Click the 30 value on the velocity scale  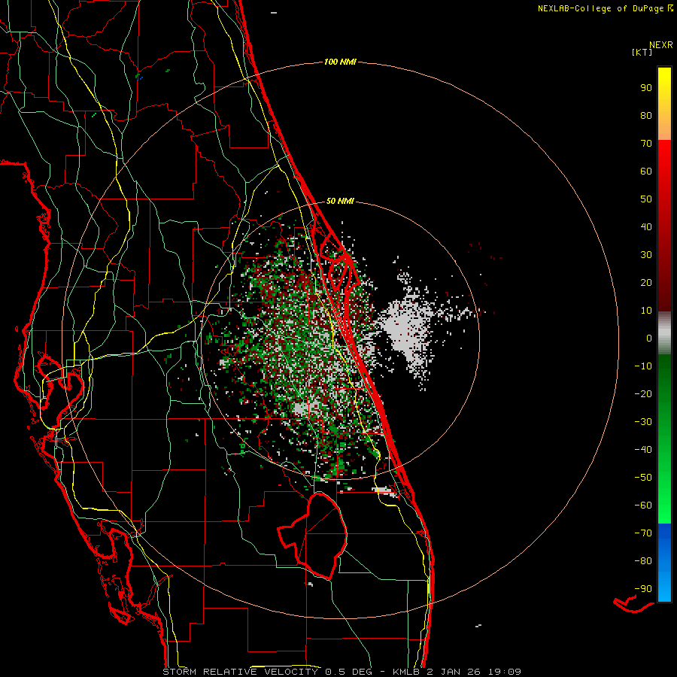click(646, 255)
